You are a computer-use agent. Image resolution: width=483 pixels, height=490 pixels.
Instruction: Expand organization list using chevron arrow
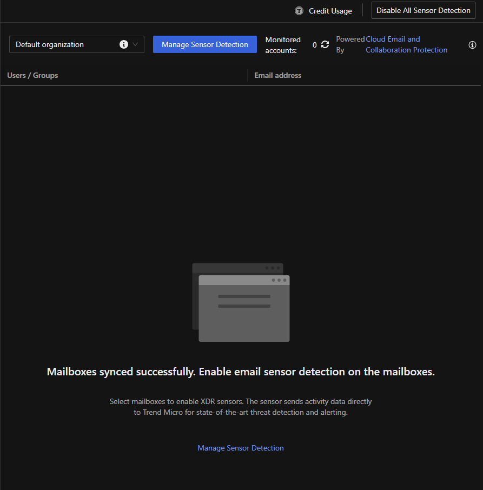click(135, 44)
